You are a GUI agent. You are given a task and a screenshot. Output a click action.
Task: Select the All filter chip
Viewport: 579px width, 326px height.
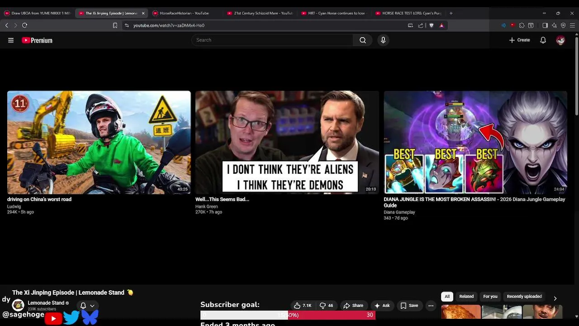[x=447, y=297]
